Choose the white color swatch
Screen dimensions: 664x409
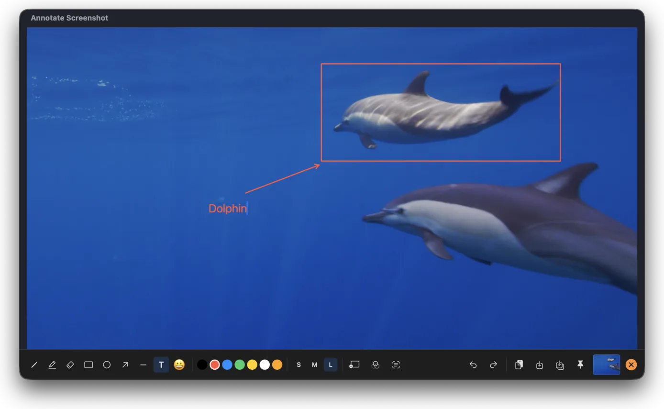265,365
